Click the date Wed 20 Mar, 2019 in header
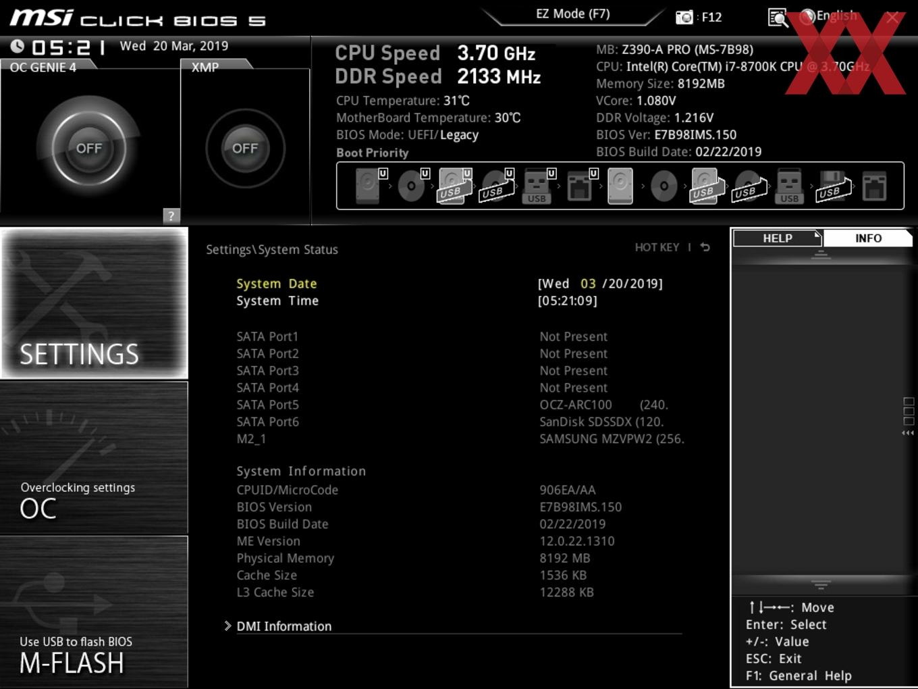The width and height of the screenshot is (918, 689). point(174,46)
